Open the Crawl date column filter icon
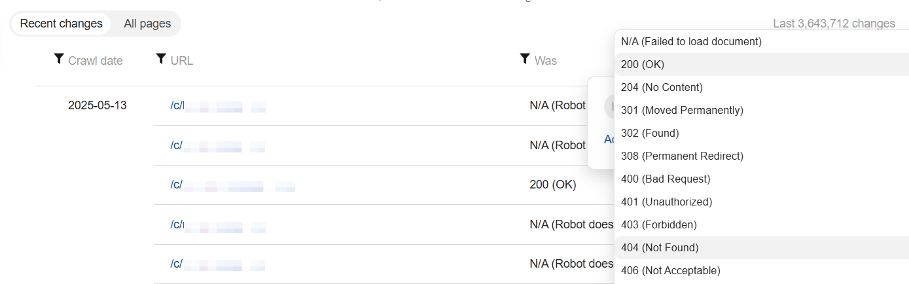The height and width of the screenshot is (284, 909). click(x=59, y=60)
